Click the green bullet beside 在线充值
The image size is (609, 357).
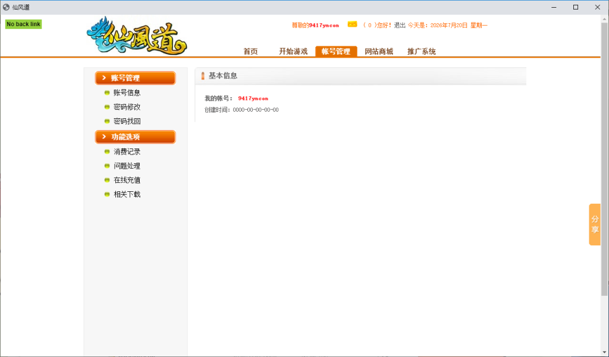pyautogui.click(x=107, y=180)
